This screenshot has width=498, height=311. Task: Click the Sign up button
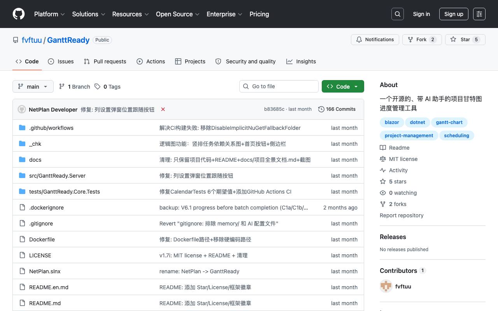(454, 14)
